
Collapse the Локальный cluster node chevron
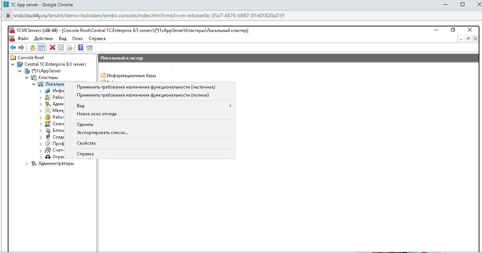34,84
